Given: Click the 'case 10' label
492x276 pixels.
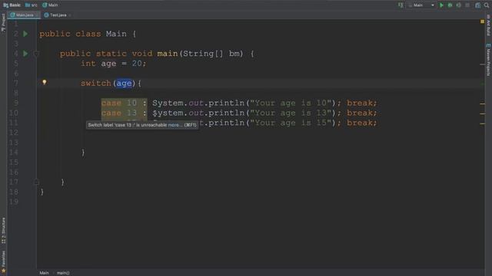Looking at the screenshot, I should 119,103.
